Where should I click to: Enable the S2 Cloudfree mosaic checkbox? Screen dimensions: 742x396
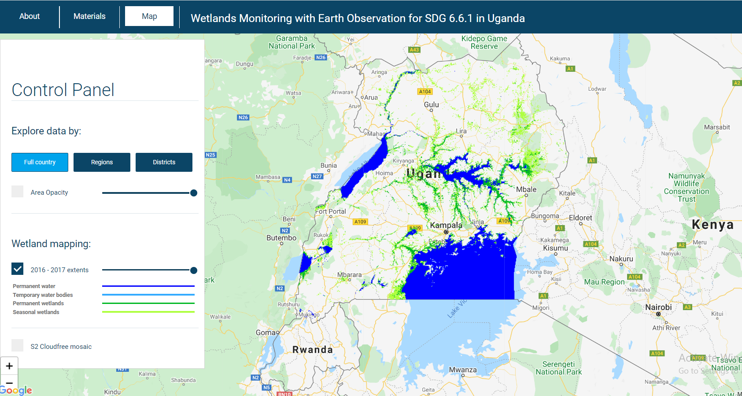[18, 345]
